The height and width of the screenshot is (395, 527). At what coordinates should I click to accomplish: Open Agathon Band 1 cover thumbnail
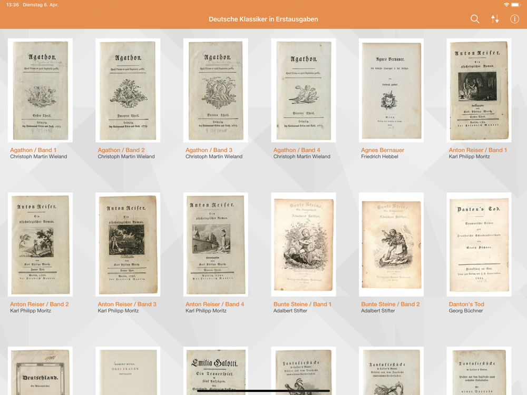(41, 91)
